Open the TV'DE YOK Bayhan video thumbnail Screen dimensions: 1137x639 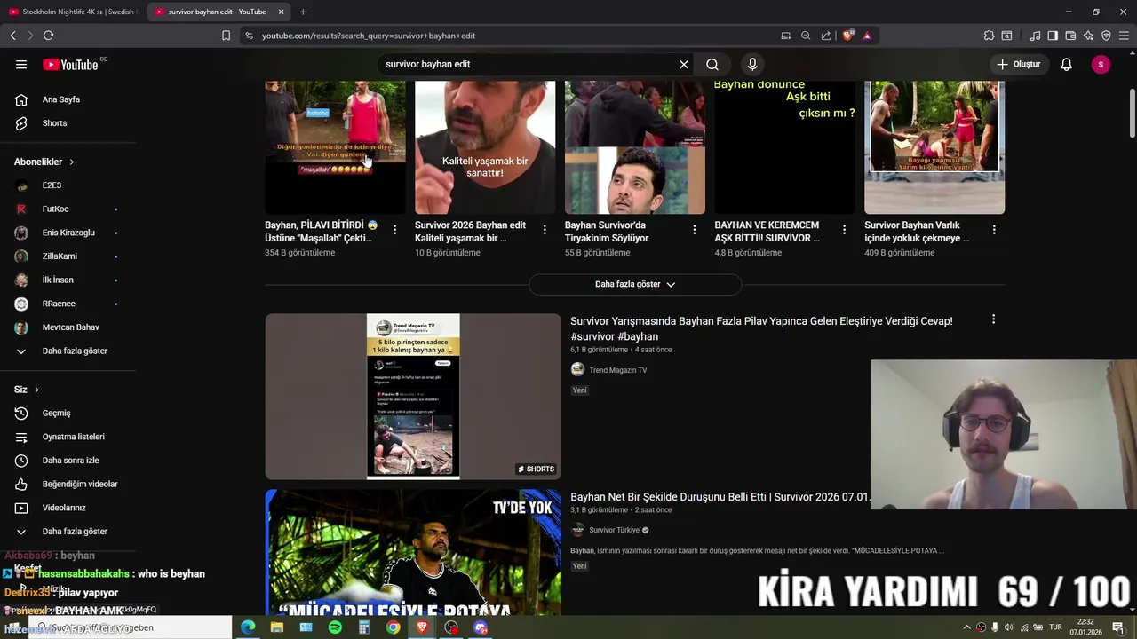pos(413,552)
